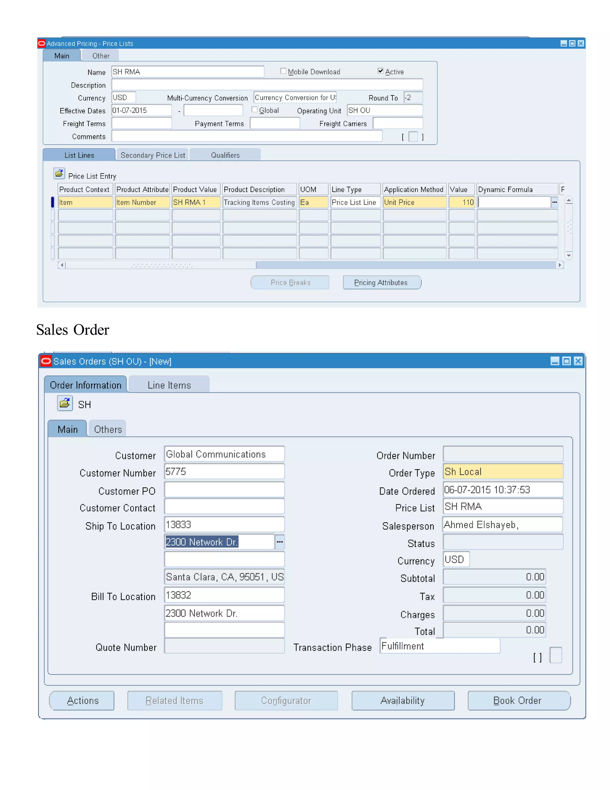Click the Oracle logo of the Sales Orders window
610x790 pixels.
46,361
